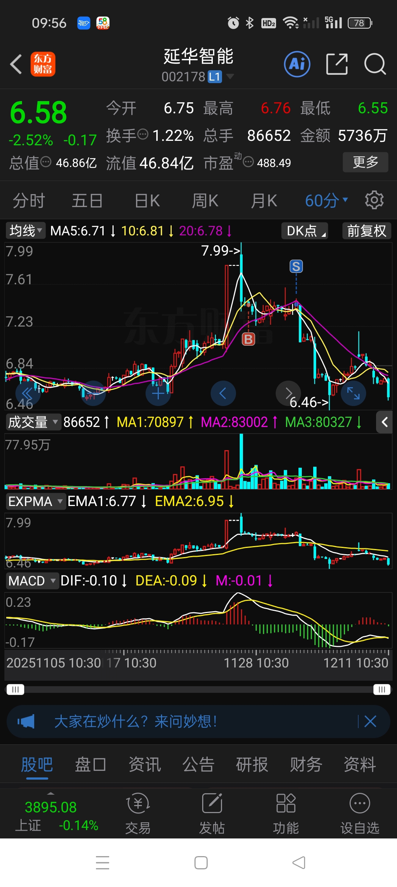Open 交易 trading icon
The width and height of the screenshot is (397, 887).
tap(138, 813)
